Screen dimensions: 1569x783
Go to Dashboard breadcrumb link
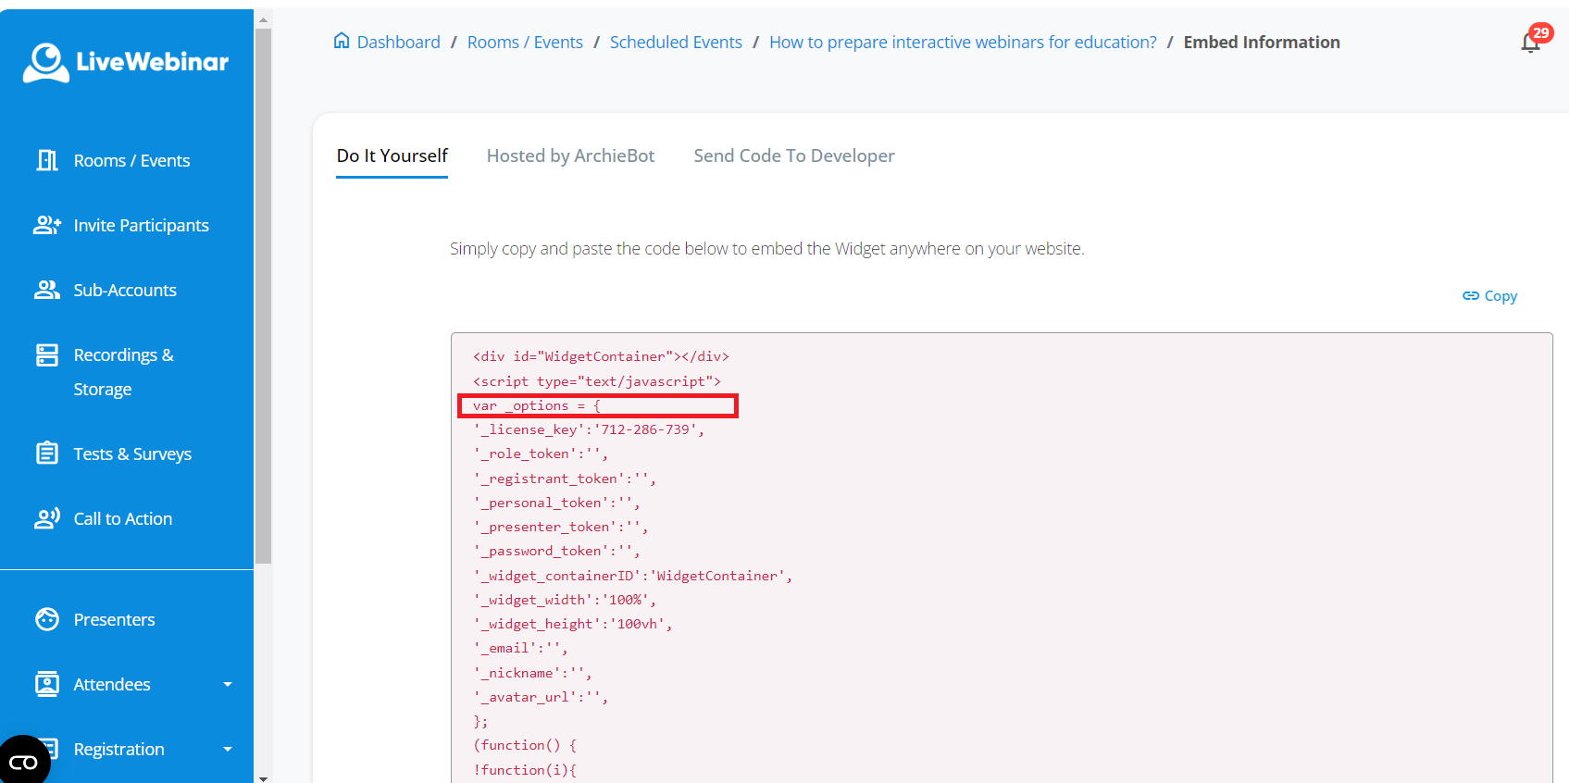(x=398, y=43)
